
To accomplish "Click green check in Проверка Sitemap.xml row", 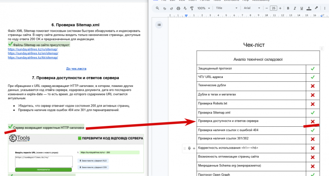I will pos(313,113).
